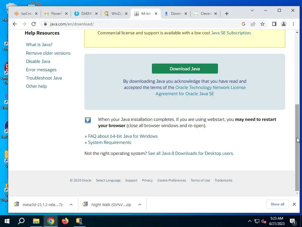This screenshot has height=227, width=302.
Task: Open the What is Java? help link
Action: click(39, 45)
